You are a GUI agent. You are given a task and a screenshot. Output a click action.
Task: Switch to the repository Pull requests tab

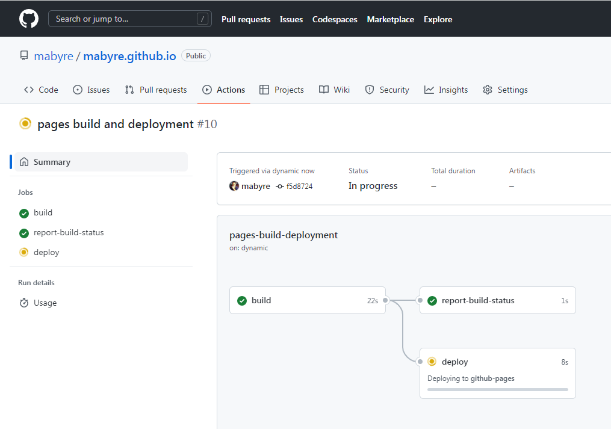point(156,90)
